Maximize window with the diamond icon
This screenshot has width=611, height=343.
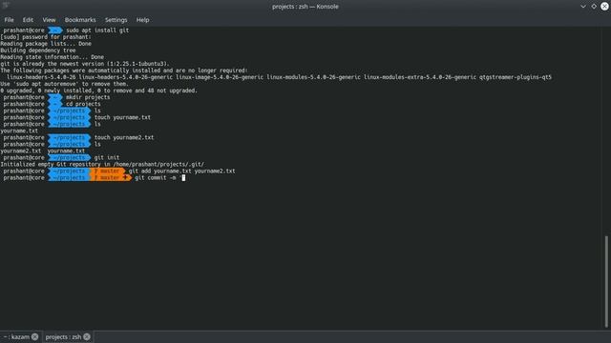click(594, 7)
